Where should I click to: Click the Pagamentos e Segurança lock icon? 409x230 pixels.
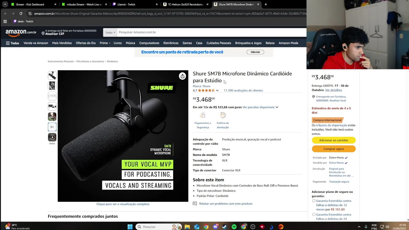[203, 115]
